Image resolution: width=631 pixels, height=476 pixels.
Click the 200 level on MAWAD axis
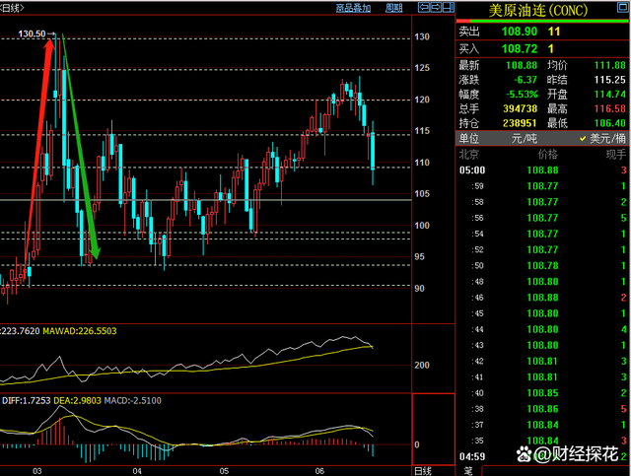pyautogui.click(x=422, y=366)
